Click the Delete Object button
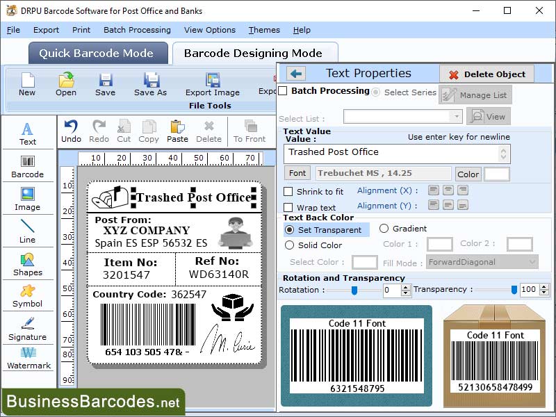 (x=486, y=74)
